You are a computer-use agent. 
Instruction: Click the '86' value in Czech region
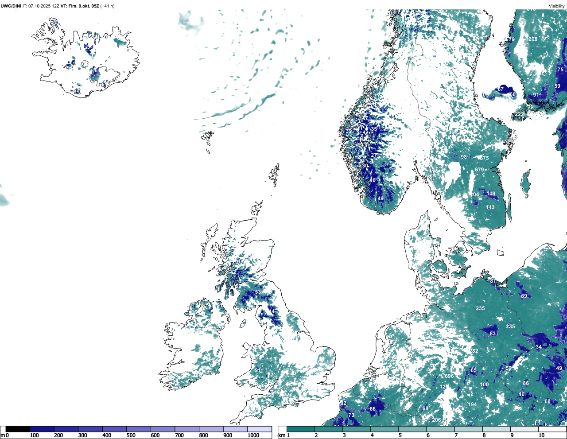(x=526, y=383)
